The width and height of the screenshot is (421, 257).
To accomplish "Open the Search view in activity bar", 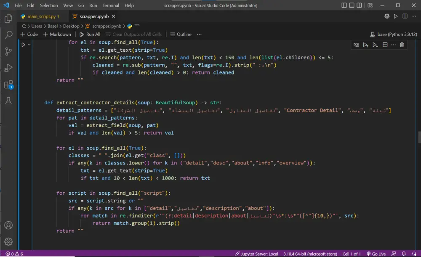I will tap(8, 34).
